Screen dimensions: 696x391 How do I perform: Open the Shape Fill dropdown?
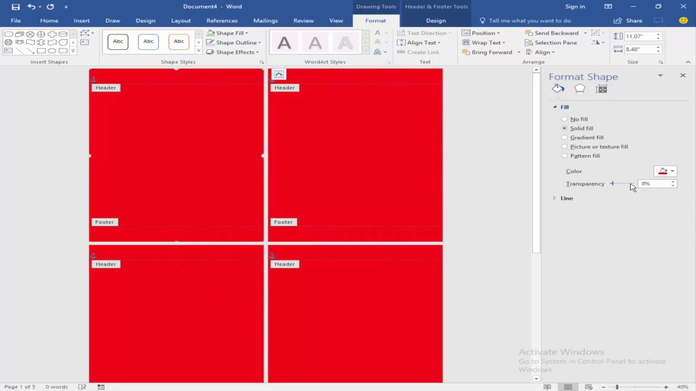(x=228, y=33)
